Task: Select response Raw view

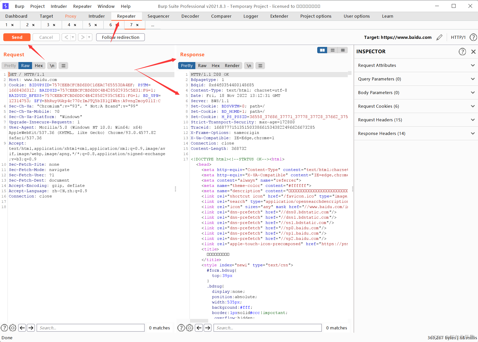Action: click(x=202, y=66)
